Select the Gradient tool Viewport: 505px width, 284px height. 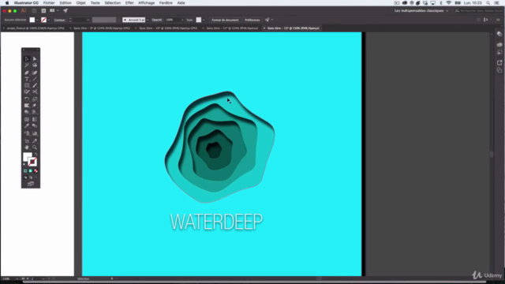[35, 119]
